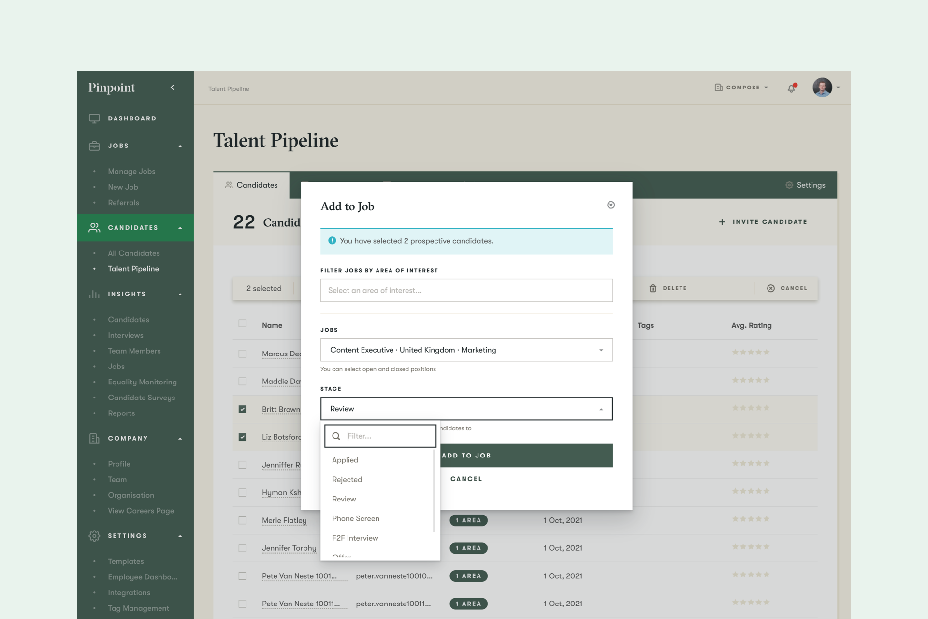Collapse the Stage dropdown showing Review
The image size is (928, 619).
pos(466,409)
